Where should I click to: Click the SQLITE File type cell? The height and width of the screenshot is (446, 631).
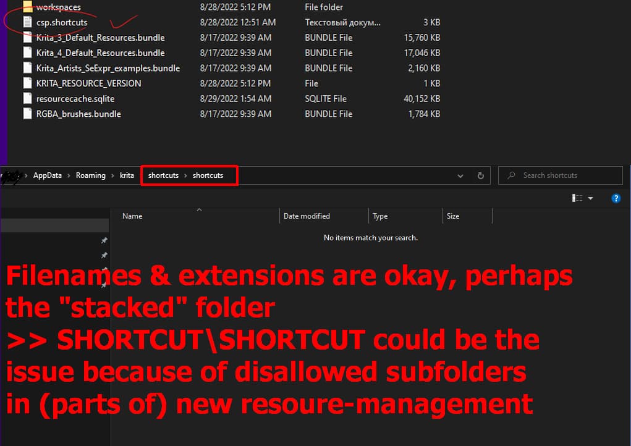click(x=326, y=99)
